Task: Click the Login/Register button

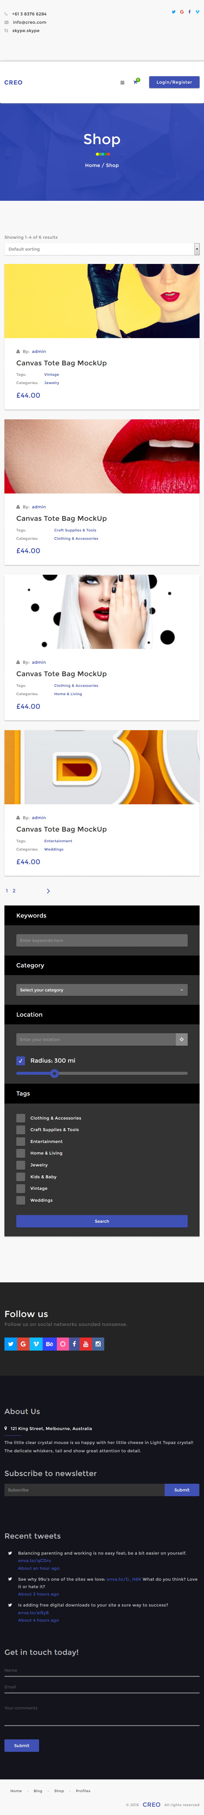Action: coord(174,82)
